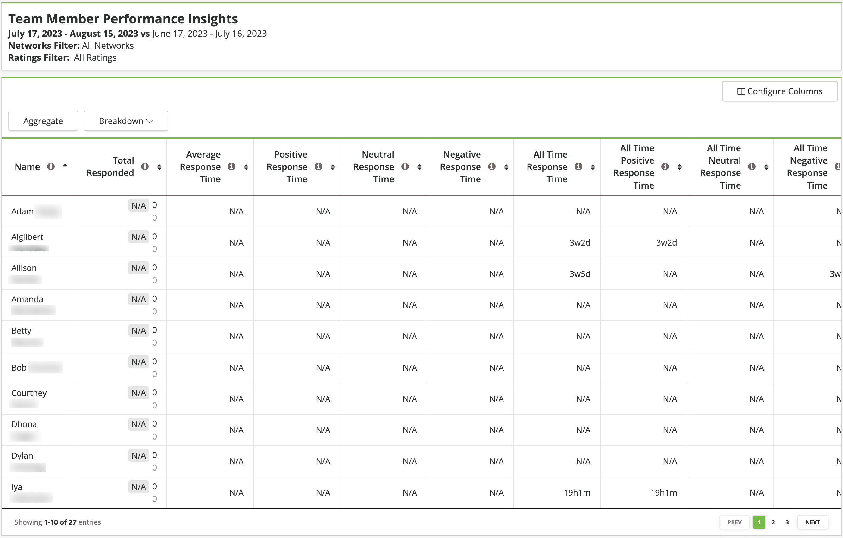The height and width of the screenshot is (538, 843).
Task: Show info for All Time Response Time column
Action: pyautogui.click(x=579, y=166)
